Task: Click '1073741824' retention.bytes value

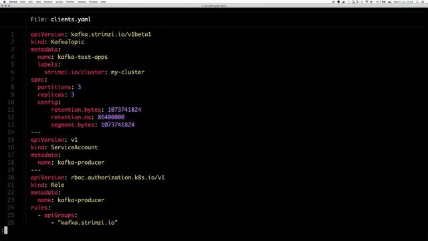Action: point(124,110)
